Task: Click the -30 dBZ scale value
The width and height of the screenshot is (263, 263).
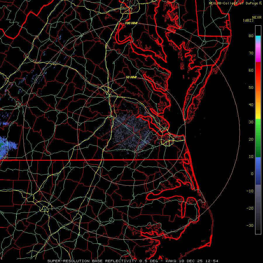Action: click(x=250, y=226)
